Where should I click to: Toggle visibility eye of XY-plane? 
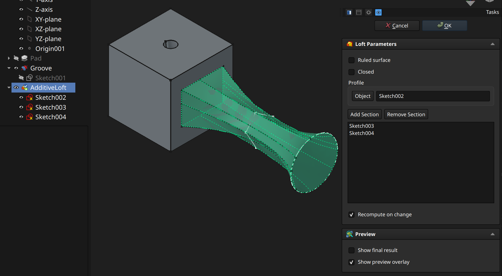tap(21, 19)
